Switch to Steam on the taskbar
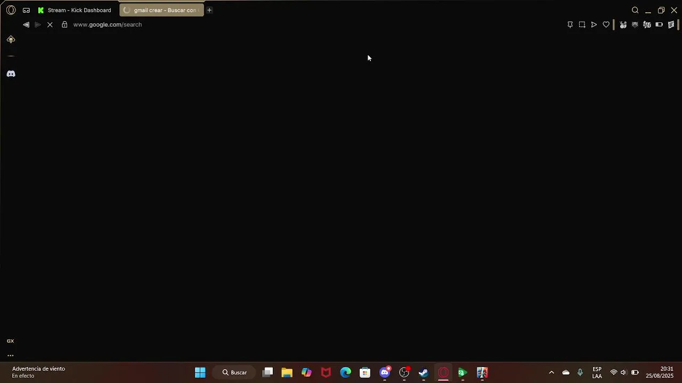Image resolution: width=682 pixels, height=383 pixels. point(424,372)
